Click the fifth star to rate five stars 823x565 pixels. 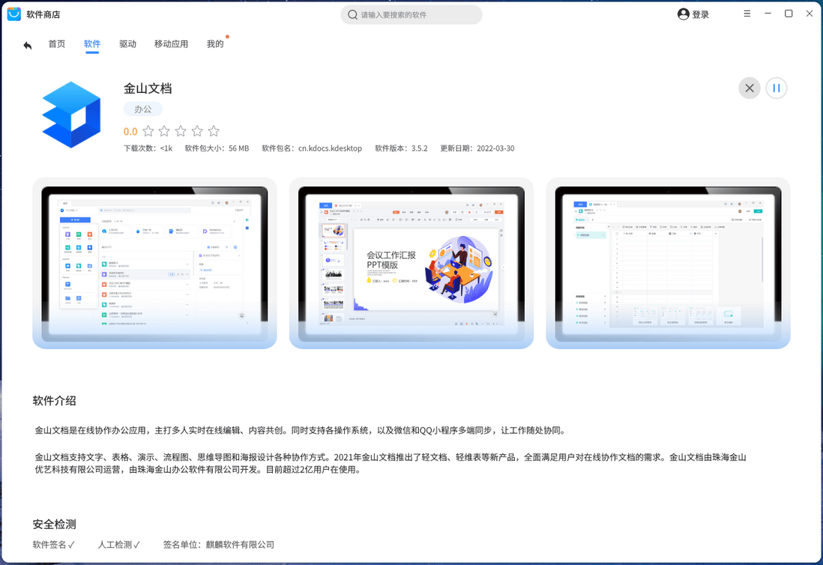(x=214, y=130)
